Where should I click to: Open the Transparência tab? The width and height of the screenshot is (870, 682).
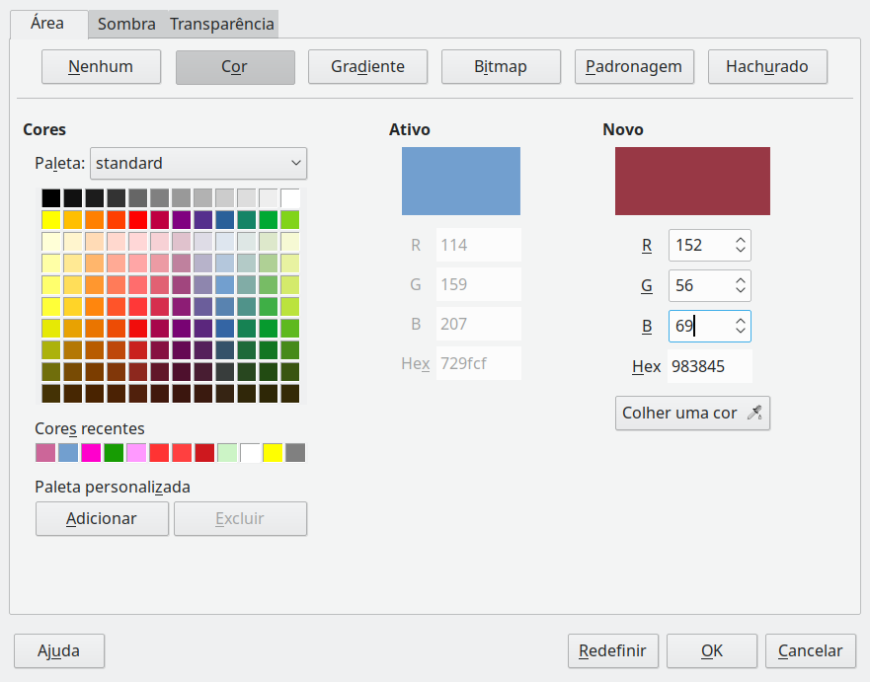click(222, 24)
